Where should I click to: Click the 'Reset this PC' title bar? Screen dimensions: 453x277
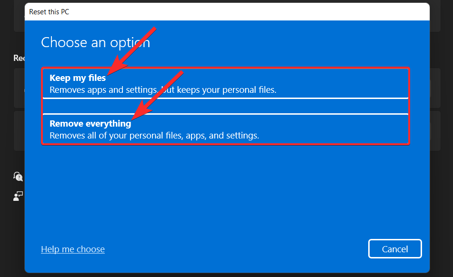point(49,11)
